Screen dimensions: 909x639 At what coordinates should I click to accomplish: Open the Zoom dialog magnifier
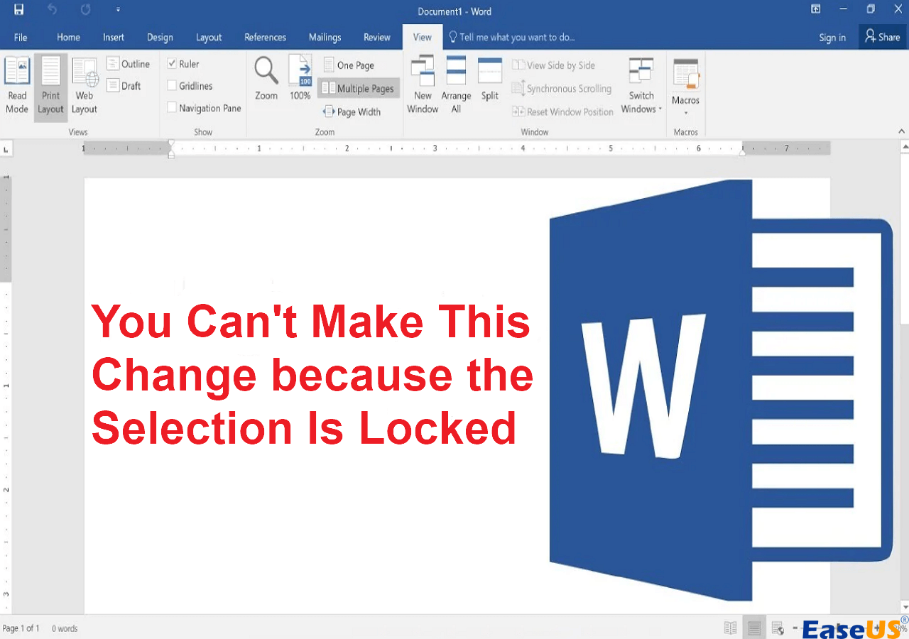pyautogui.click(x=266, y=78)
